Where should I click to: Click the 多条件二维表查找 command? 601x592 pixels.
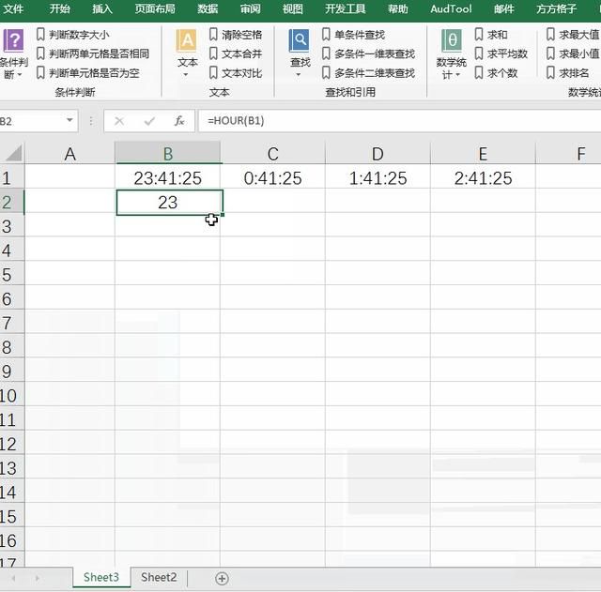coord(368,73)
